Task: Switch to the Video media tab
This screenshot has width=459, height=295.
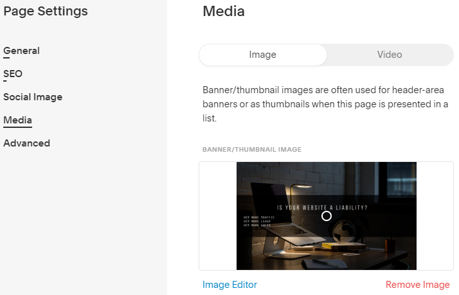Action: (x=390, y=55)
